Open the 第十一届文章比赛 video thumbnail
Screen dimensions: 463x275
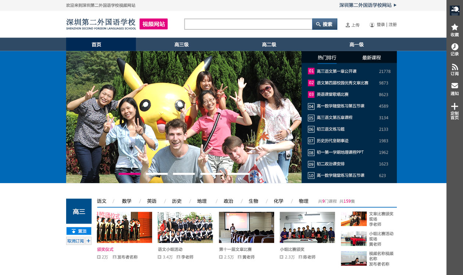247,227
